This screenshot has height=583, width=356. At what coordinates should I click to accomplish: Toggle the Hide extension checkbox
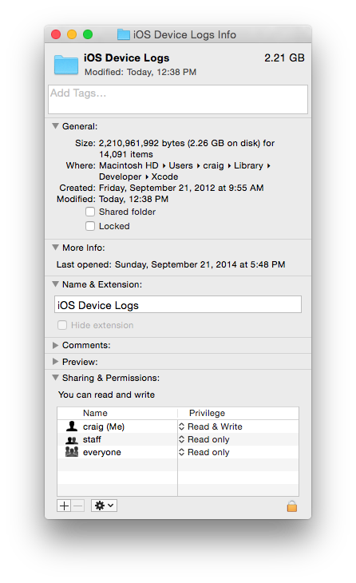[x=62, y=325]
